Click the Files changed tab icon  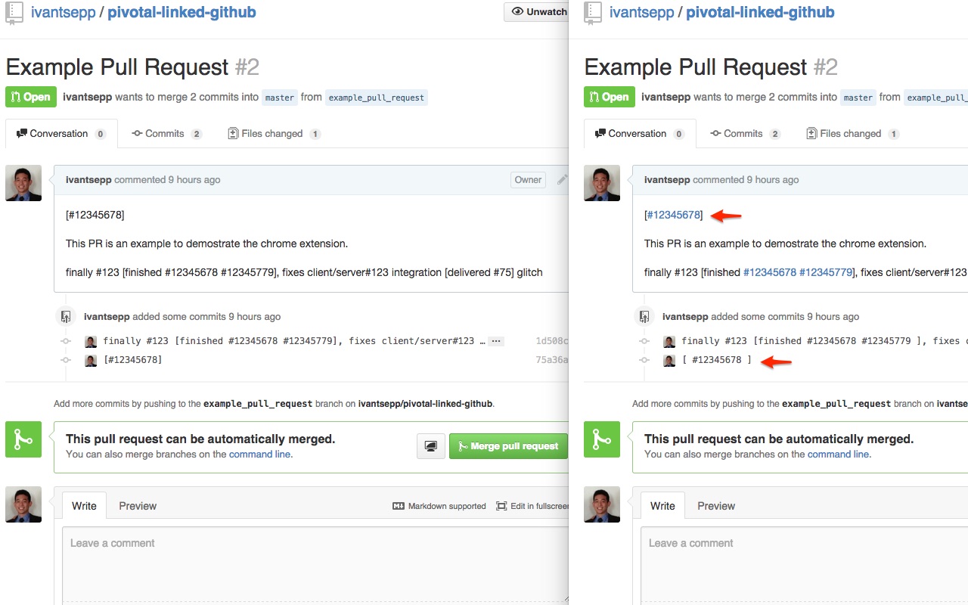[234, 133]
